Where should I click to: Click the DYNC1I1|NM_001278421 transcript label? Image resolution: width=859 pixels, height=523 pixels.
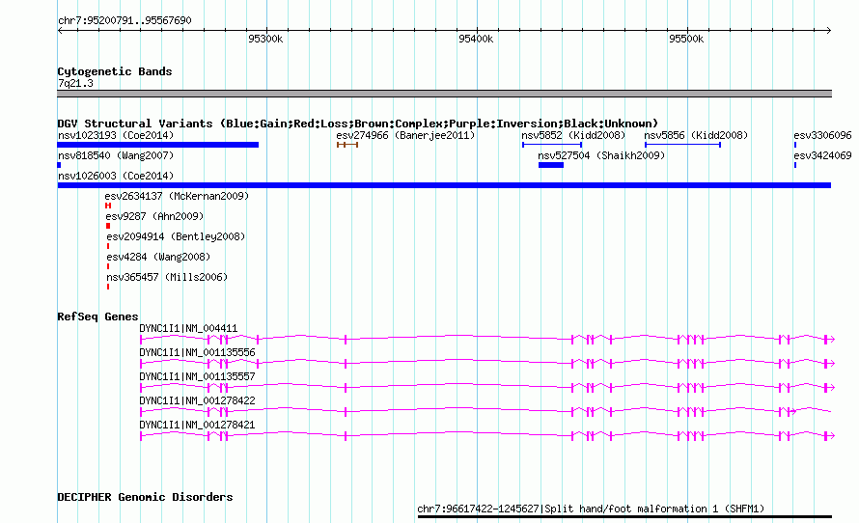(197, 425)
